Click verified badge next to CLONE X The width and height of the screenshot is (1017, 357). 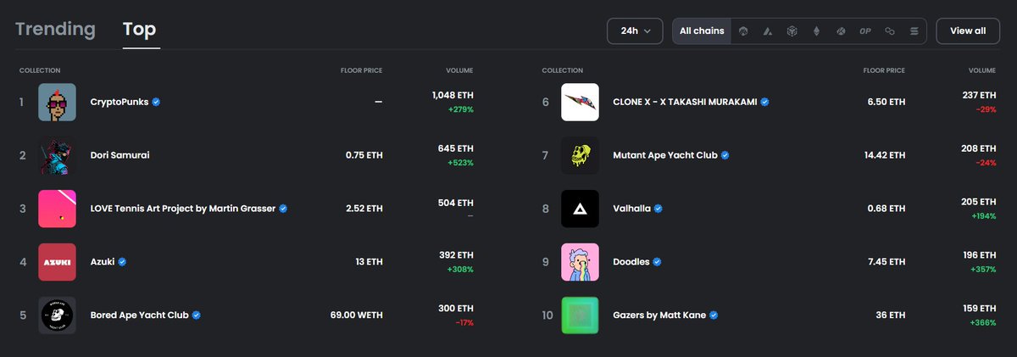click(x=765, y=102)
